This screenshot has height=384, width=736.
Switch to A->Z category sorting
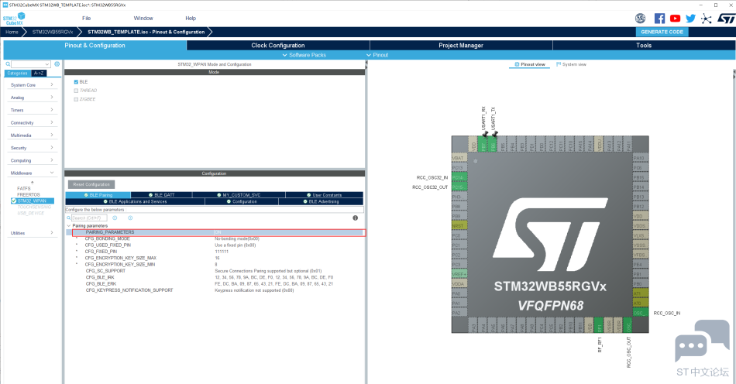tap(39, 73)
